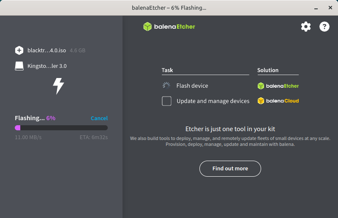Click the balenaEtcher logo in header
Viewport: 338px width, 218px height.
(x=169, y=27)
